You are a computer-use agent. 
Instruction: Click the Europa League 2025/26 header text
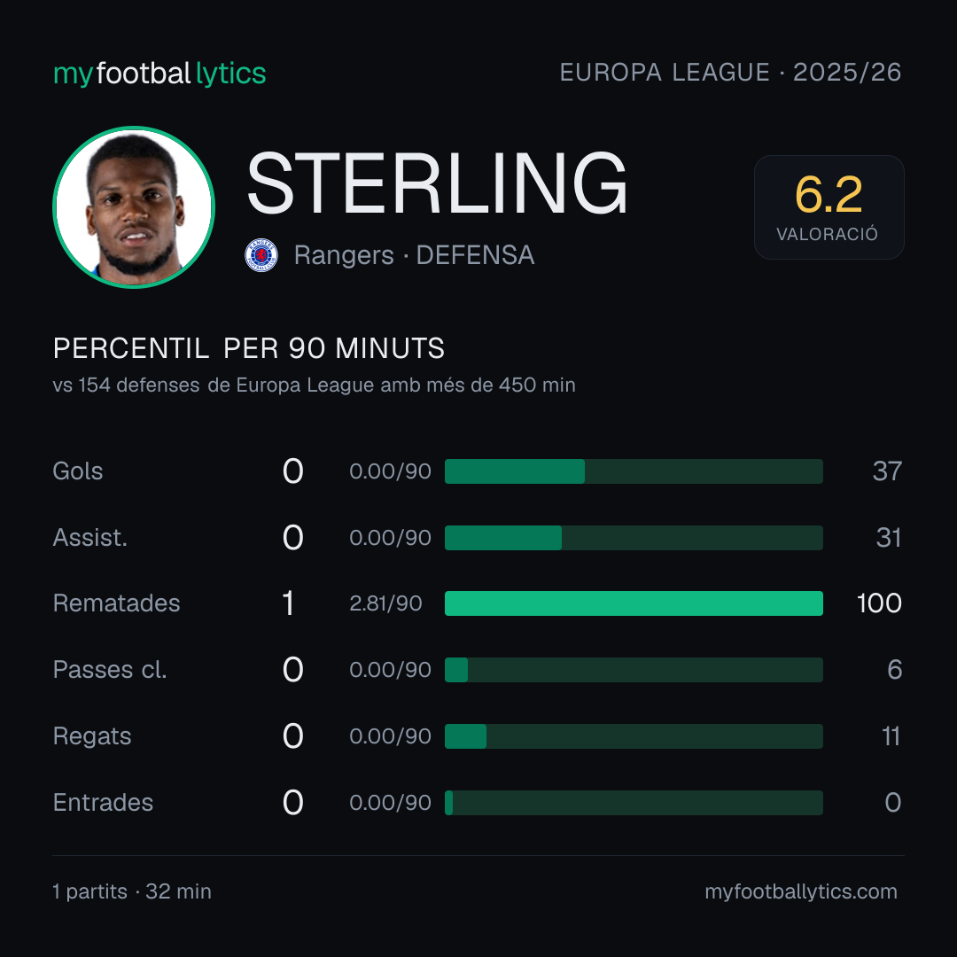[x=730, y=73]
